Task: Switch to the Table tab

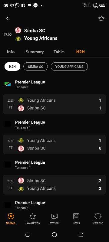Action: pos(59,52)
